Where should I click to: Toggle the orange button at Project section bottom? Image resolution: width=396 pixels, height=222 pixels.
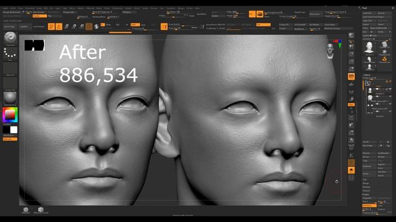click(x=369, y=205)
